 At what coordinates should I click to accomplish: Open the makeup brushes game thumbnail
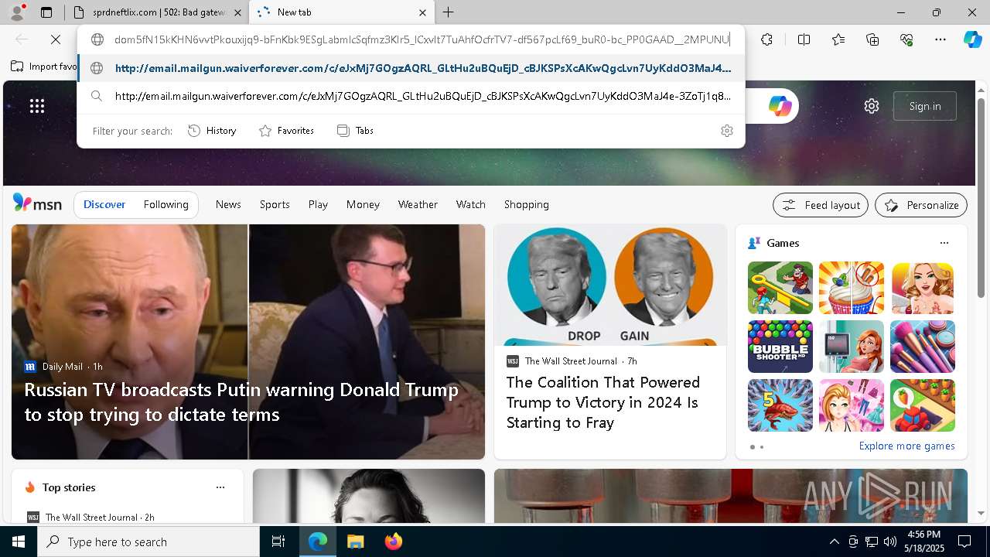tap(922, 347)
